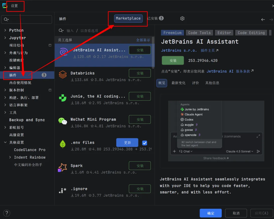Click the Junie plugin icon
Screen dimensions: 274x219
tap(63, 98)
